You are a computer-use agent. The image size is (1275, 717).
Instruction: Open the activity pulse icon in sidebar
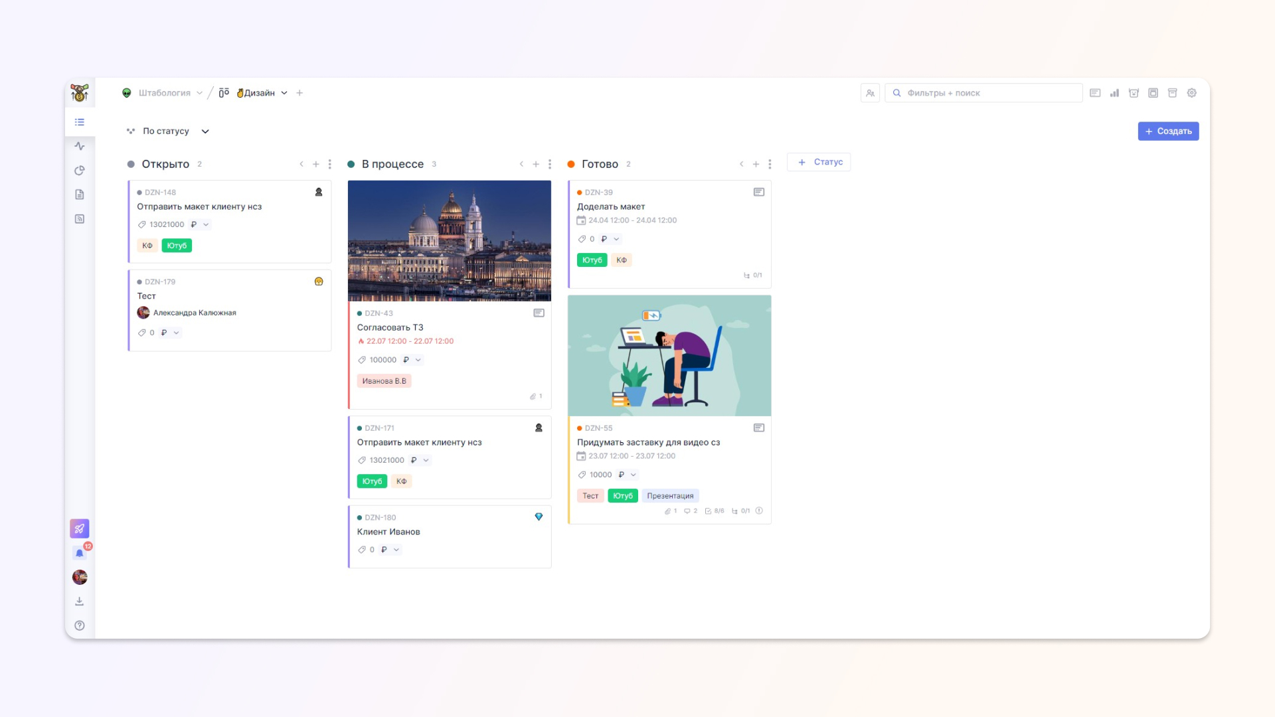point(79,146)
